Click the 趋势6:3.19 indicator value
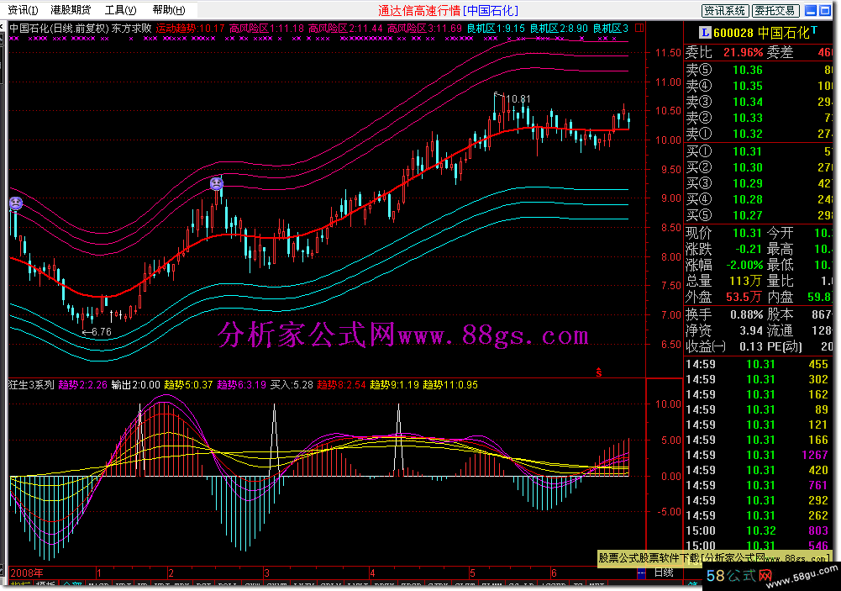This screenshot has width=841, height=591. point(241,385)
